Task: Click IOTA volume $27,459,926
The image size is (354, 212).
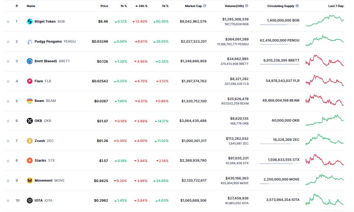Action: click(238, 198)
